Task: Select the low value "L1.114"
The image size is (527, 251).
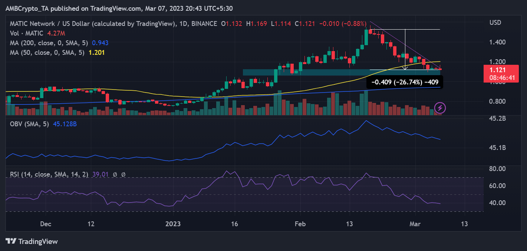Action: pyautogui.click(x=281, y=24)
